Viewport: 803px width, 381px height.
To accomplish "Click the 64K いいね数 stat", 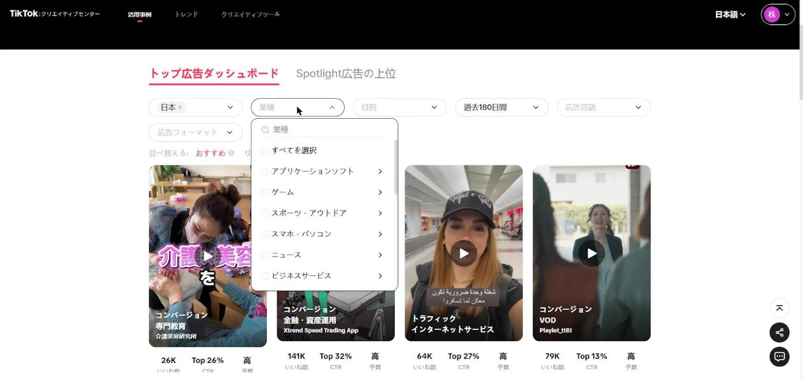I will point(424,361).
